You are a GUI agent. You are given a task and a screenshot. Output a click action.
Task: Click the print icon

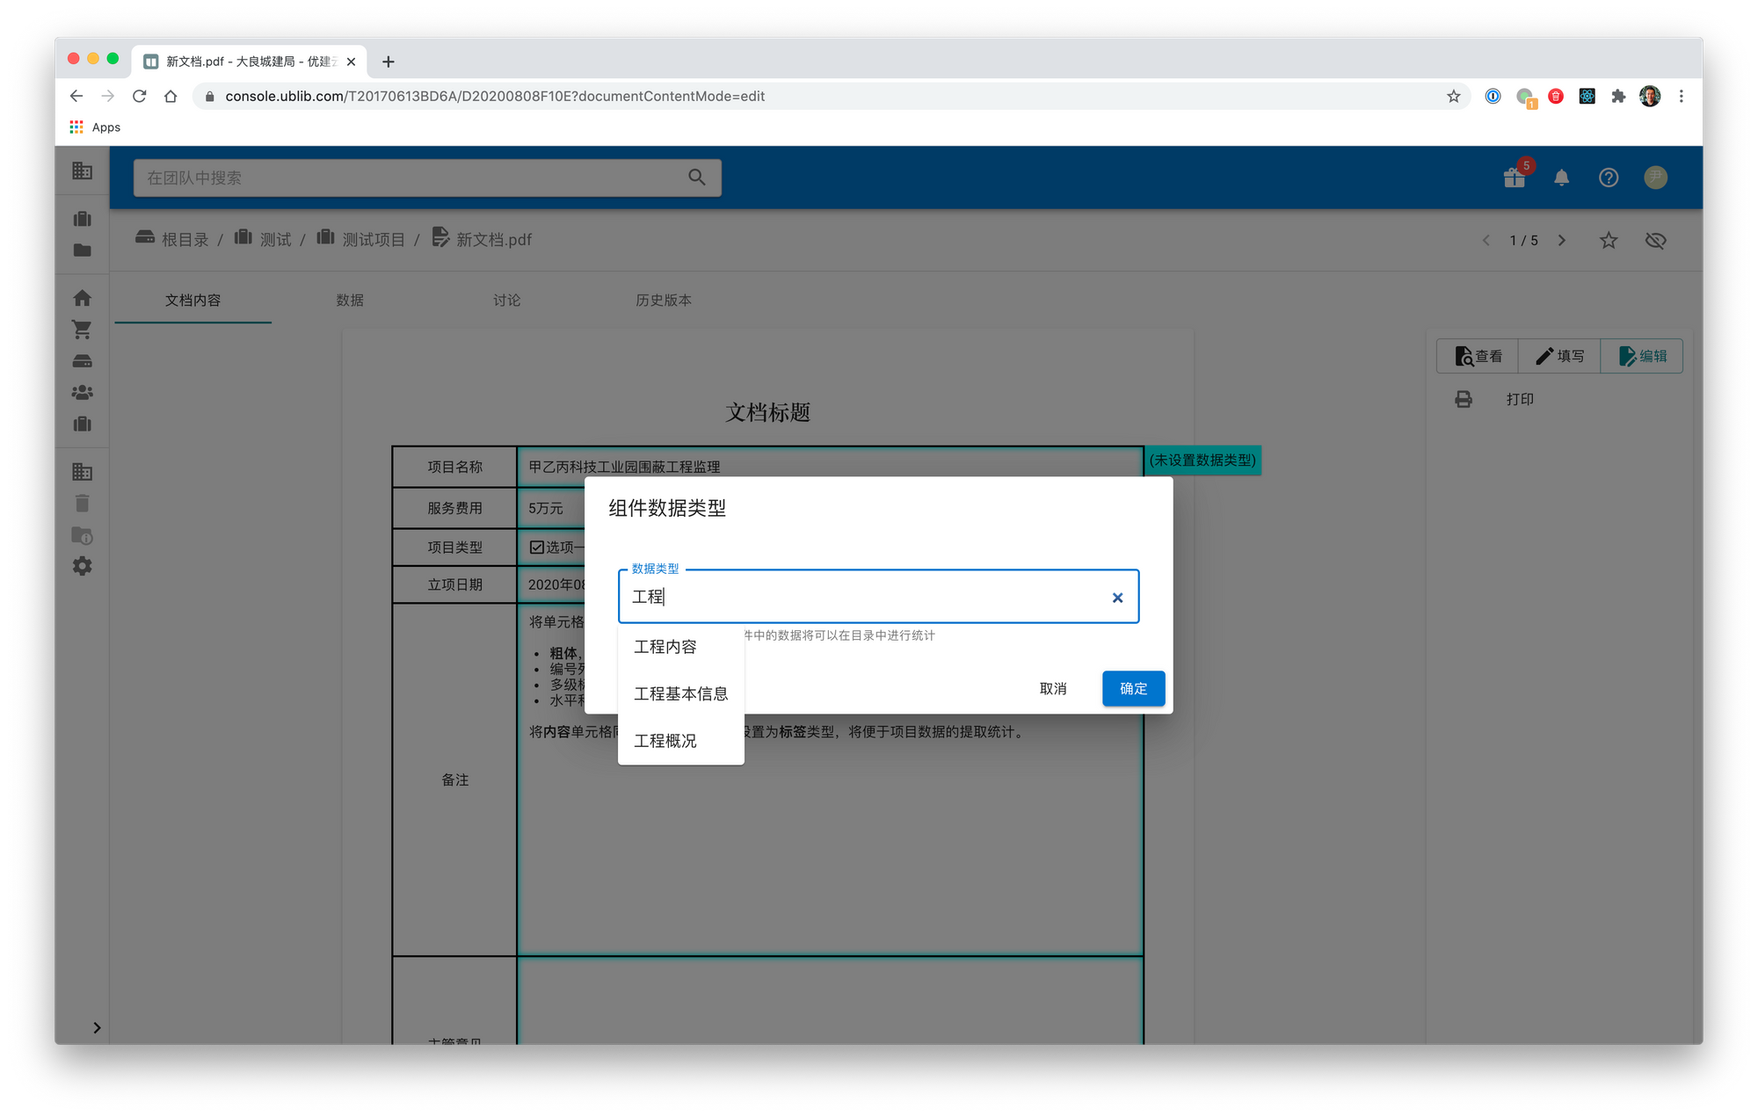[1464, 399]
